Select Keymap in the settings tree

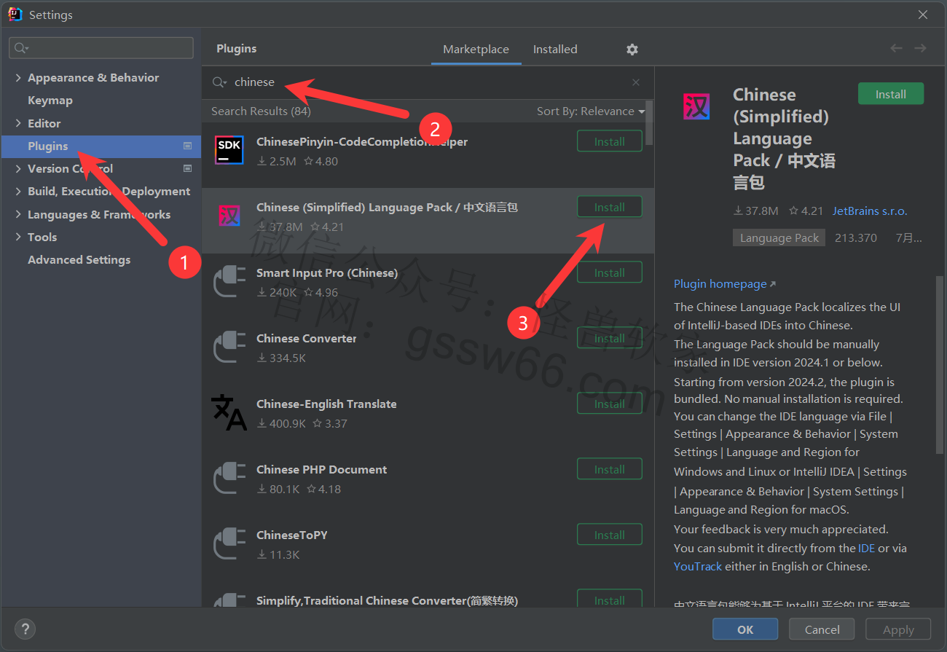pyautogui.click(x=50, y=101)
